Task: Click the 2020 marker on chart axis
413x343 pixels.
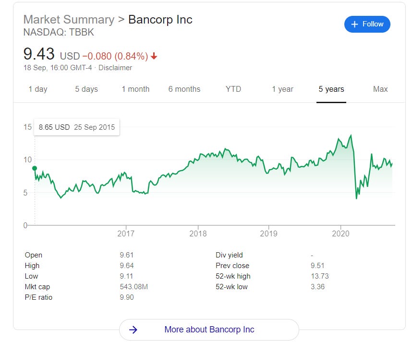Action: tap(340, 233)
